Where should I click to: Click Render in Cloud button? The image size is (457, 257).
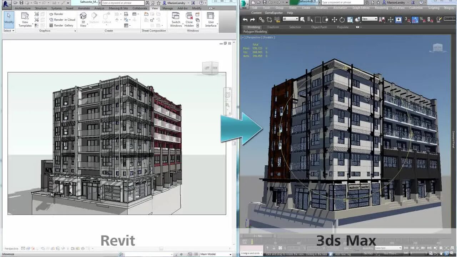click(62, 20)
